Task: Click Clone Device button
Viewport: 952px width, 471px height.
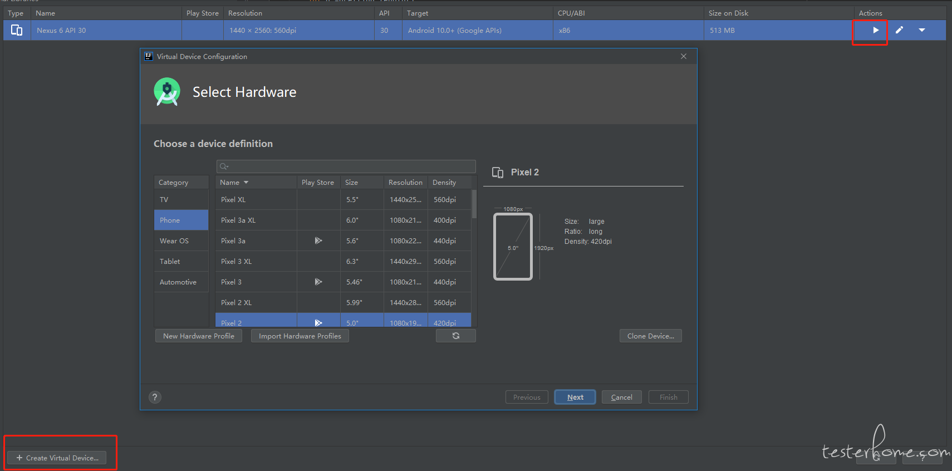Action: click(x=651, y=336)
